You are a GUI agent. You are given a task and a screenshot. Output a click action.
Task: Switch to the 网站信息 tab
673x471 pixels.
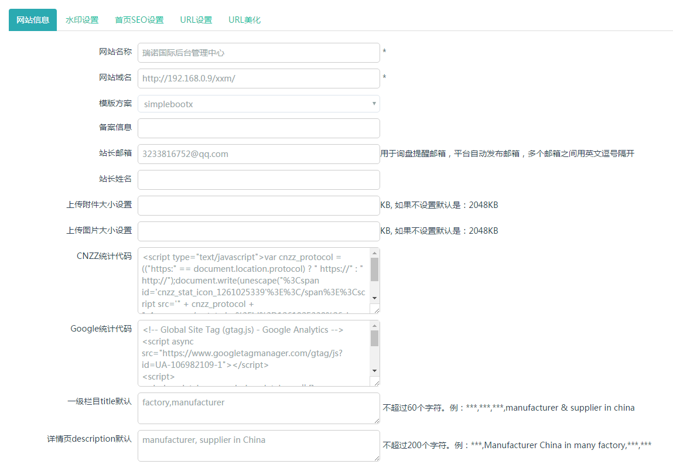click(33, 20)
